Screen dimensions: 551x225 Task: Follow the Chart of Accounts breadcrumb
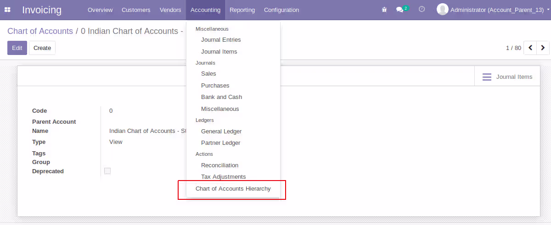point(40,31)
